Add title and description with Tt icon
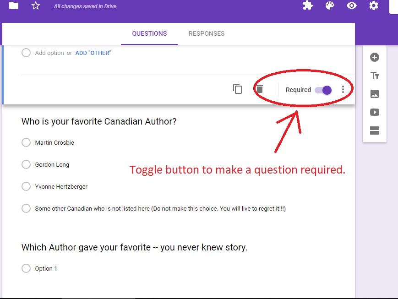 click(375, 76)
